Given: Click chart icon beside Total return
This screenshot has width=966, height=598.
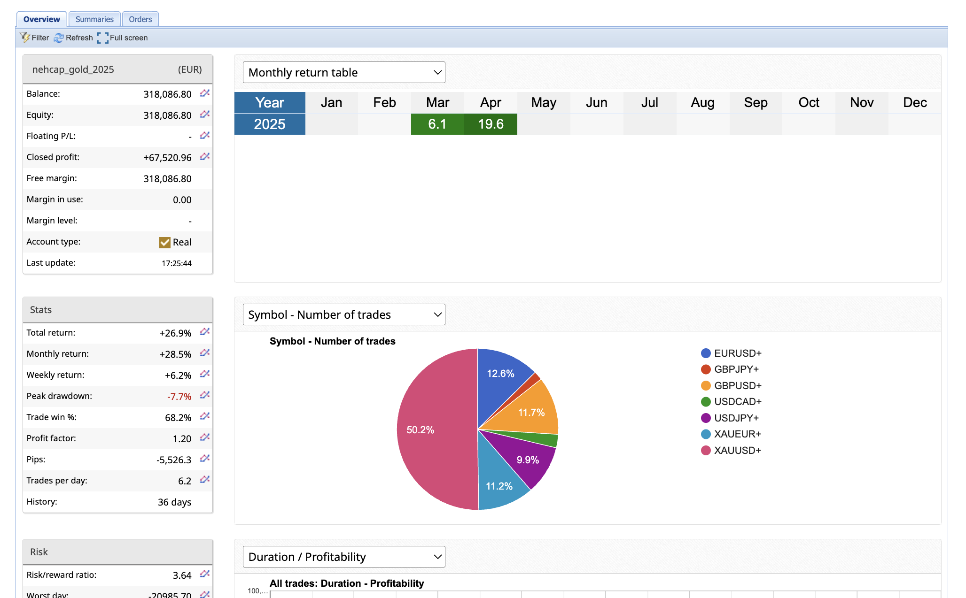Looking at the screenshot, I should click(x=204, y=332).
